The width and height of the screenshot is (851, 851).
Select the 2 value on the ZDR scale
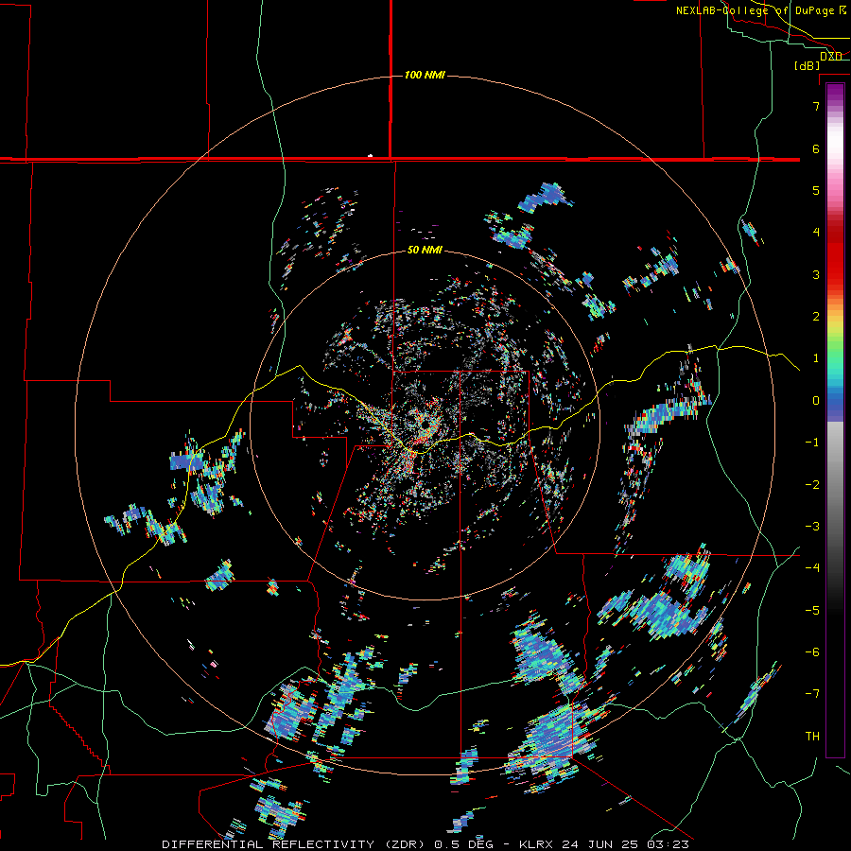pos(816,317)
